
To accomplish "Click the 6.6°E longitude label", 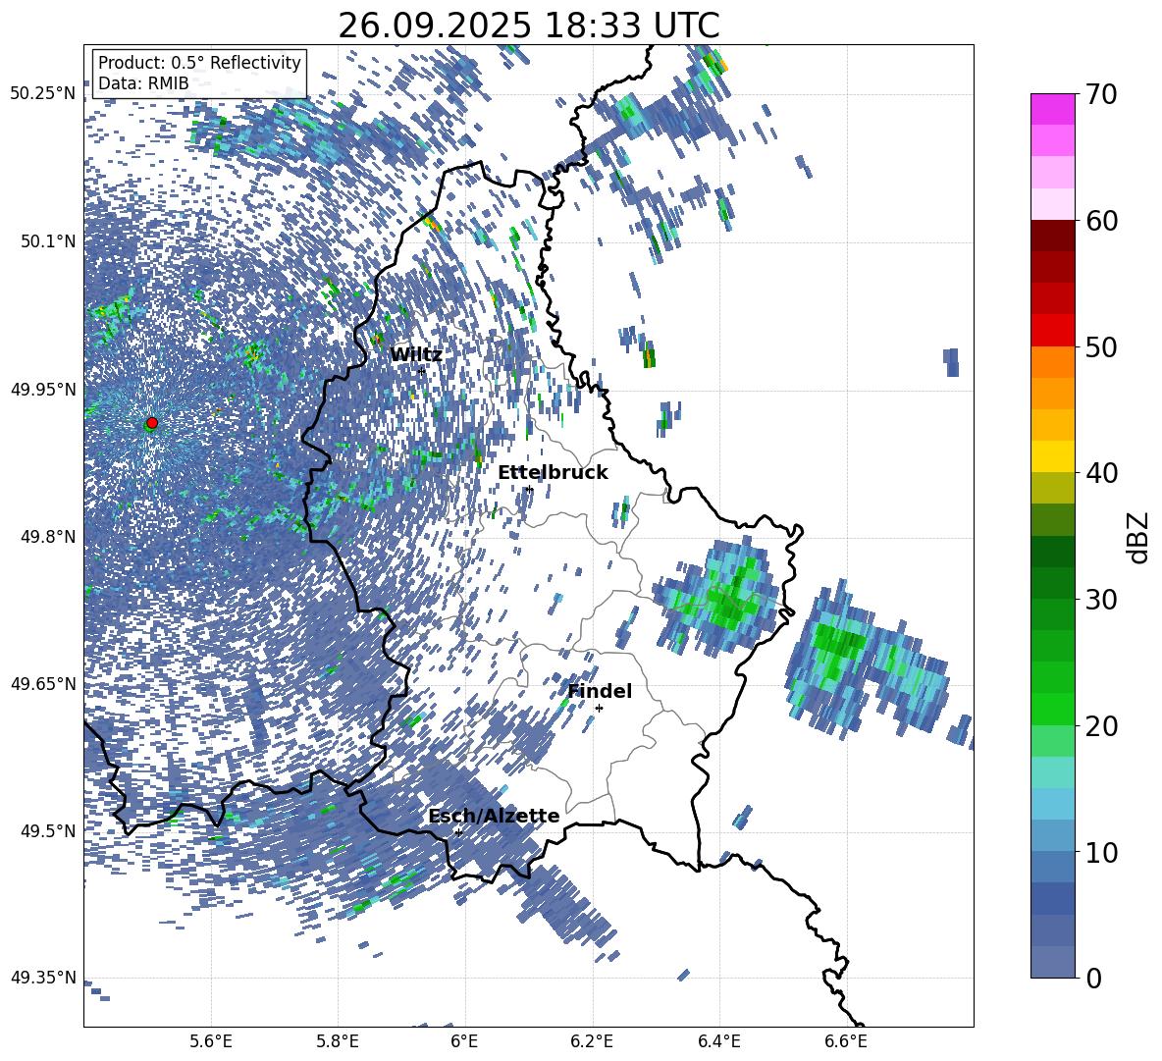I will pyautogui.click(x=846, y=1041).
